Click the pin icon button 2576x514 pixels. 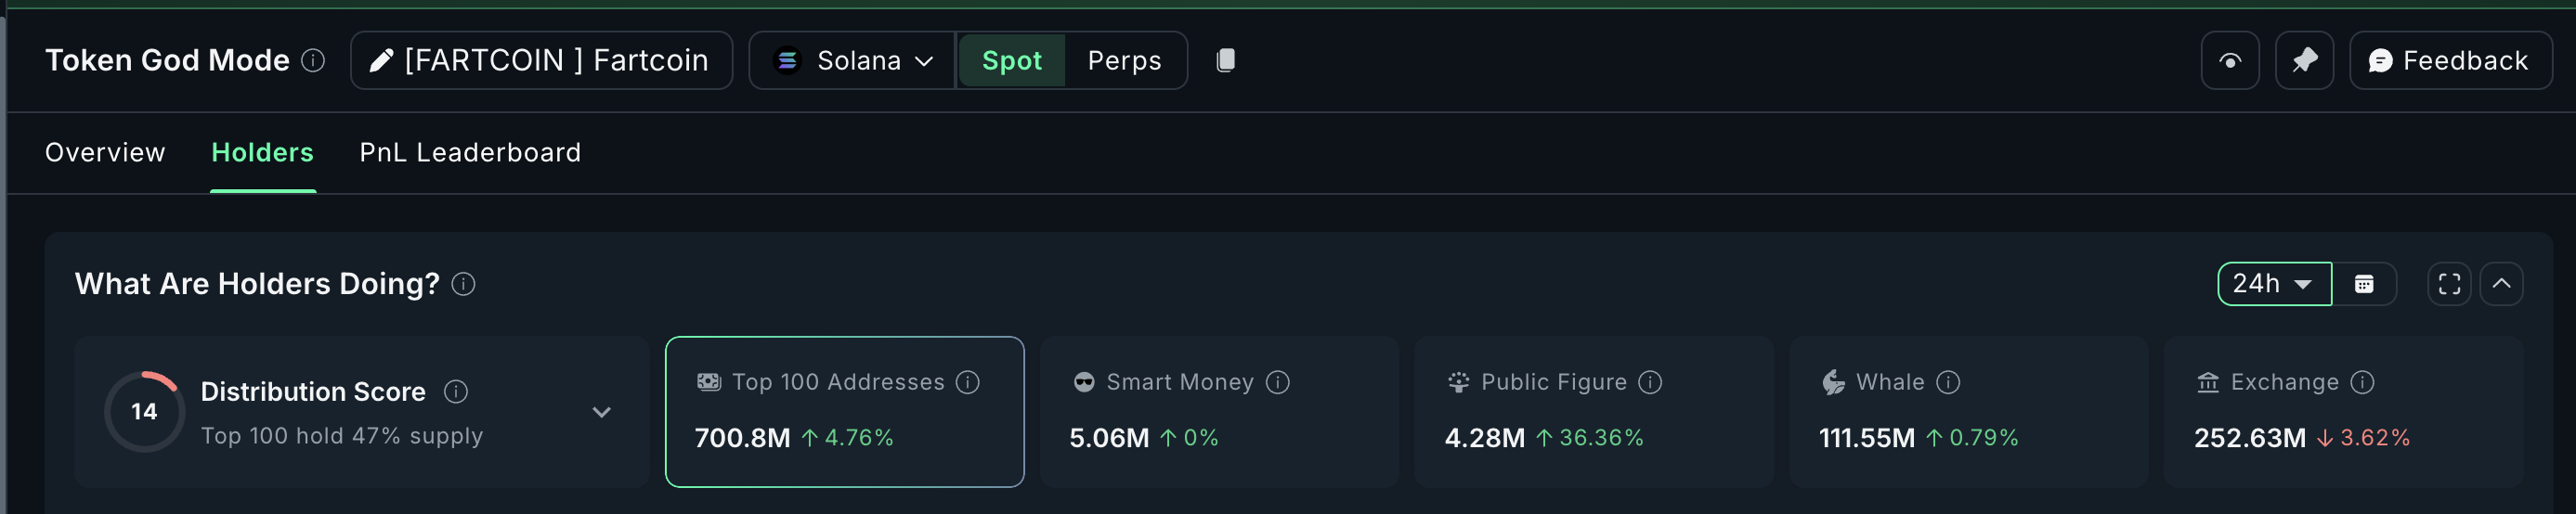tap(2304, 61)
